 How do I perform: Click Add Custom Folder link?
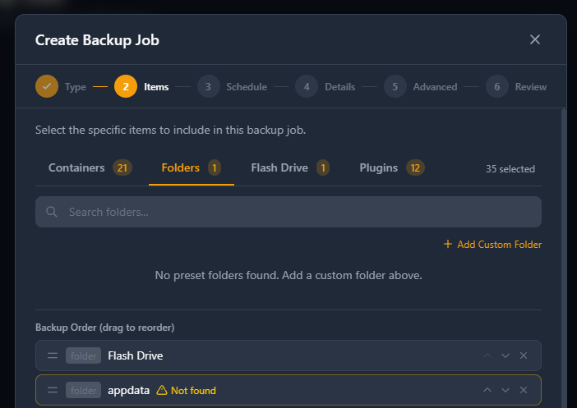click(492, 245)
